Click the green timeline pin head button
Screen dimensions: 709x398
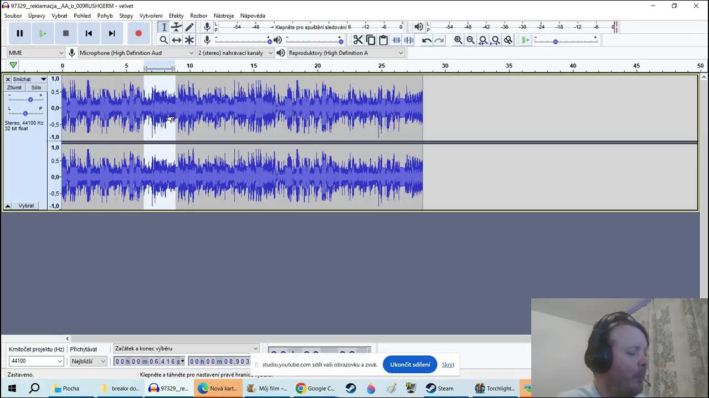click(13, 65)
